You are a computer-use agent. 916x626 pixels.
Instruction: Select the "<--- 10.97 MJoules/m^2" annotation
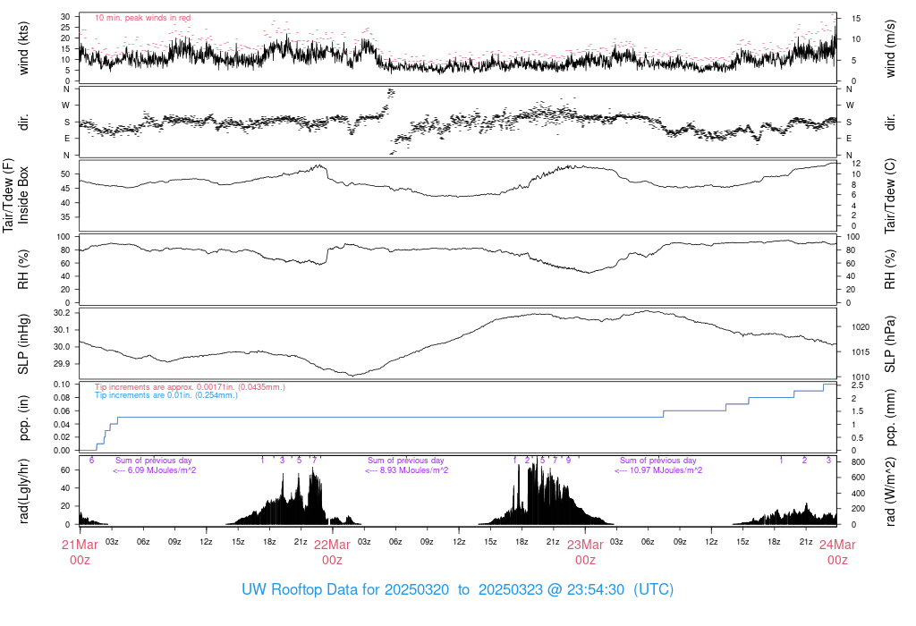pos(658,470)
